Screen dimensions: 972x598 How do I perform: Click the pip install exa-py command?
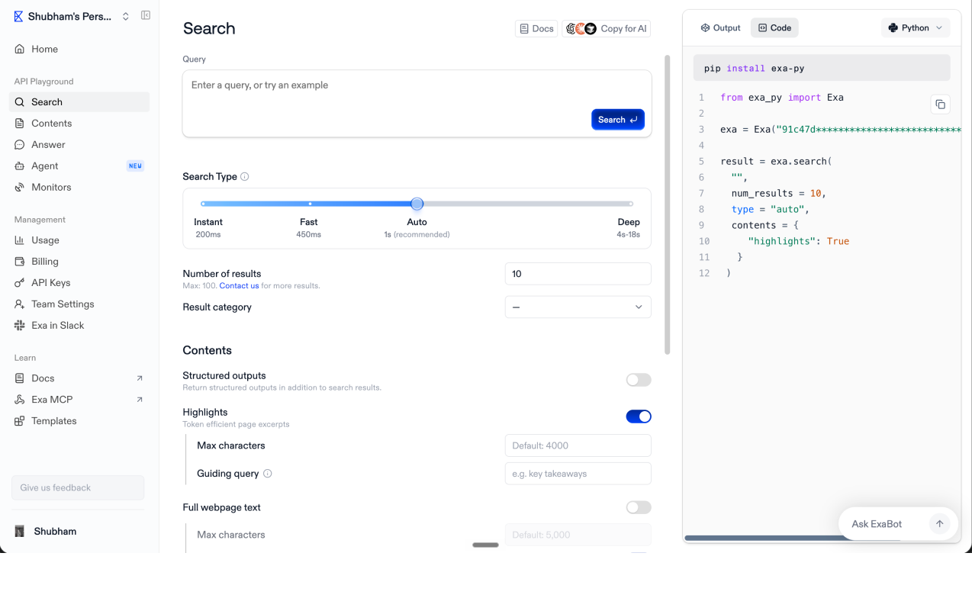pos(754,69)
